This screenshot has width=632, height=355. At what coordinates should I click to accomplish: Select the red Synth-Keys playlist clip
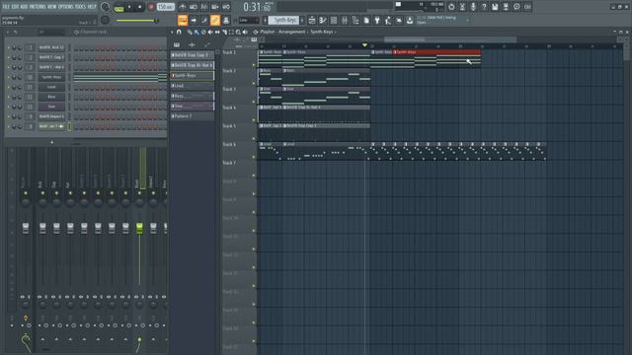tap(437, 59)
